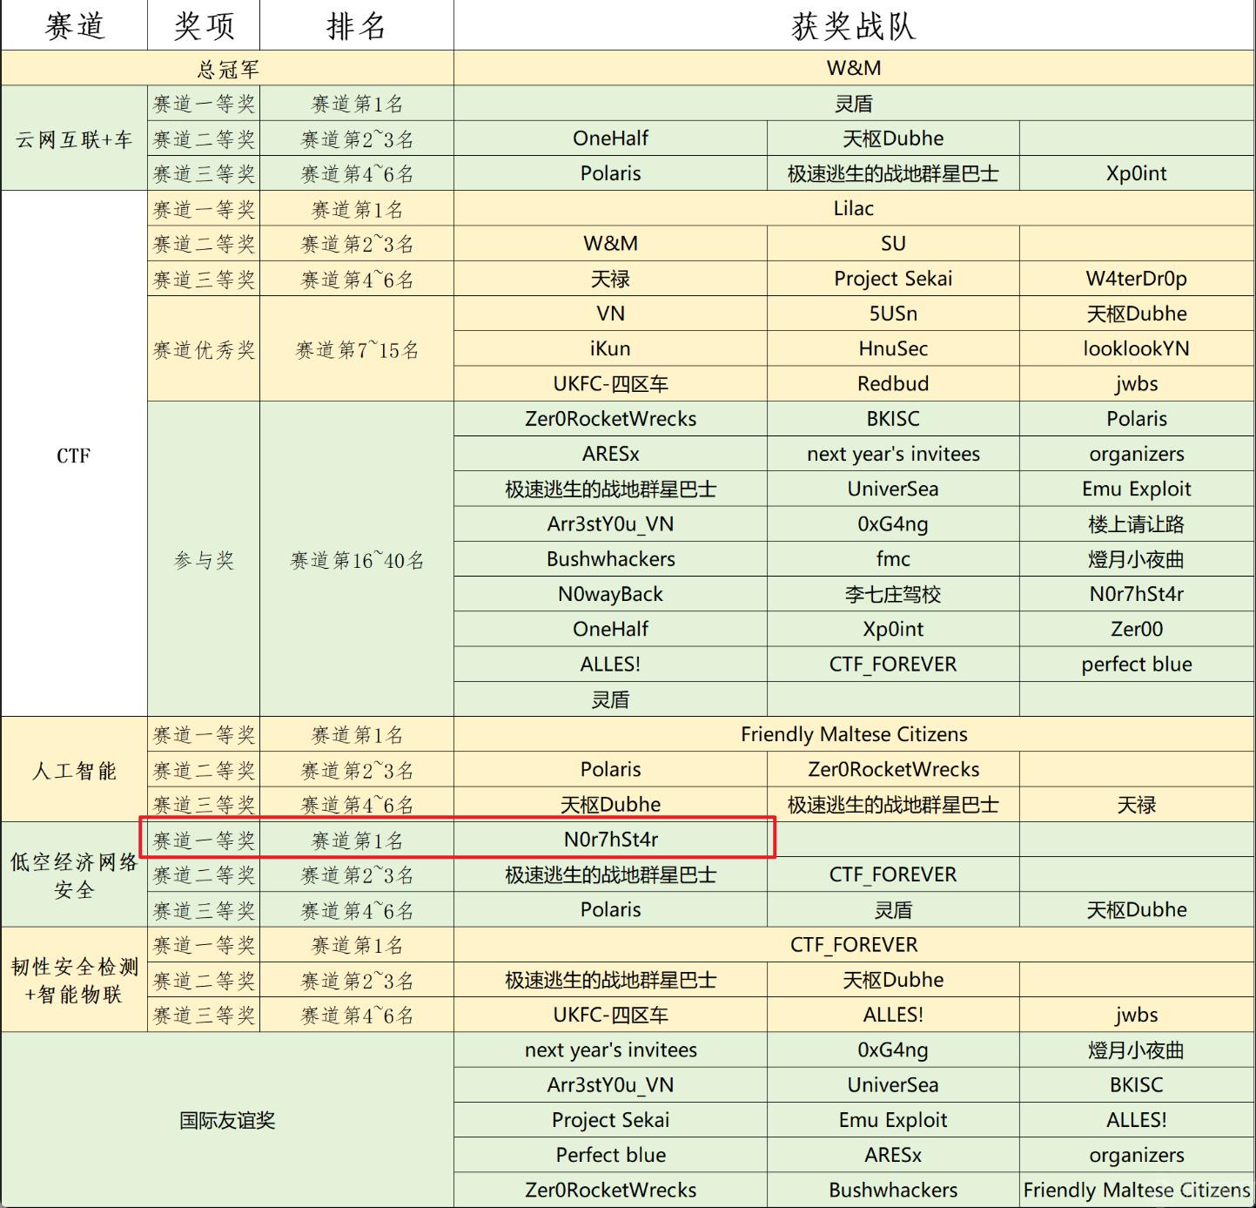Click the 人工智能 track cell
Image resolution: width=1256 pixels, height=1208 pixels.
(x=74, y=771)
